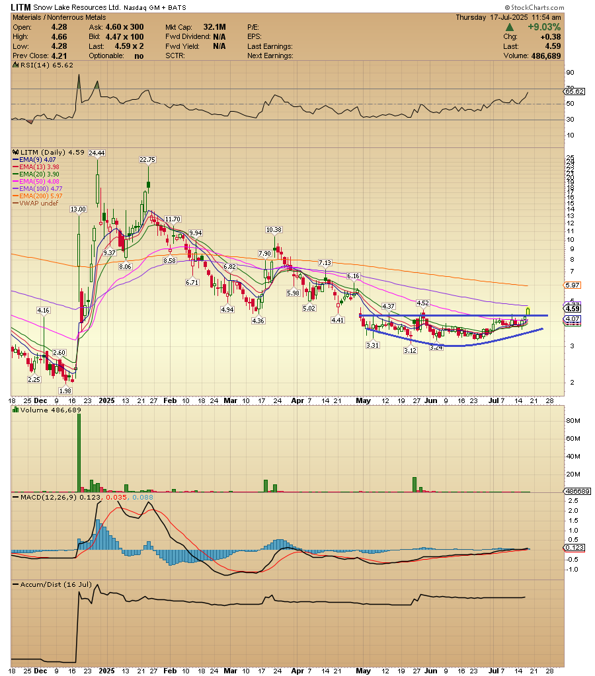The image size is (595, 676).
Task: Click the Prev Close 4.21 value
Action: click(x=59, y=56)
